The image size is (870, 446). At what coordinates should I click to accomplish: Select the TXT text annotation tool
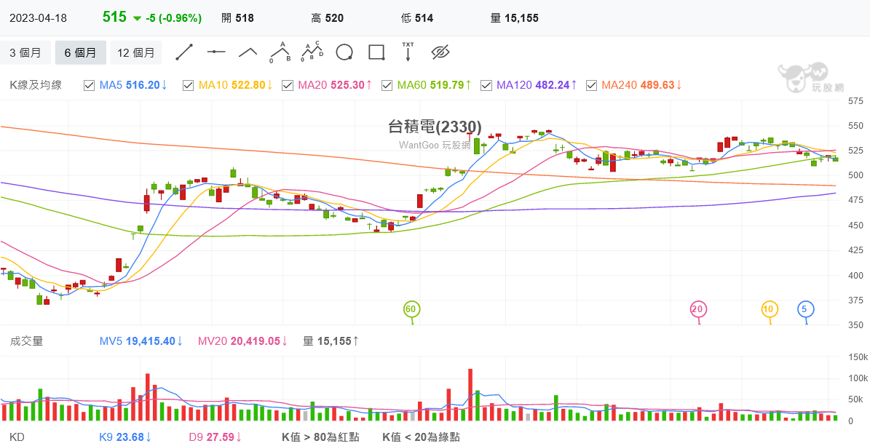[408, 51]
